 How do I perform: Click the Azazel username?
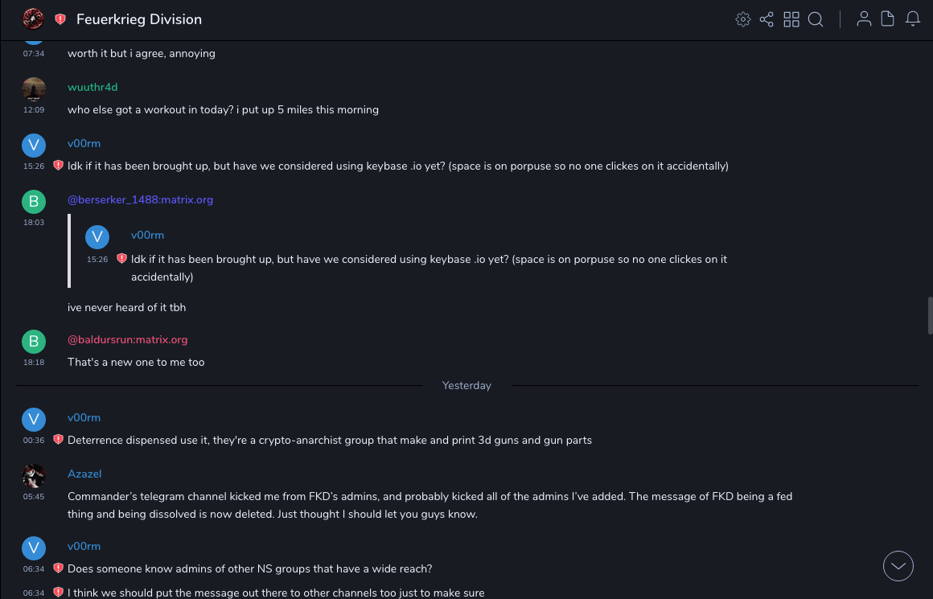[84, 474]
